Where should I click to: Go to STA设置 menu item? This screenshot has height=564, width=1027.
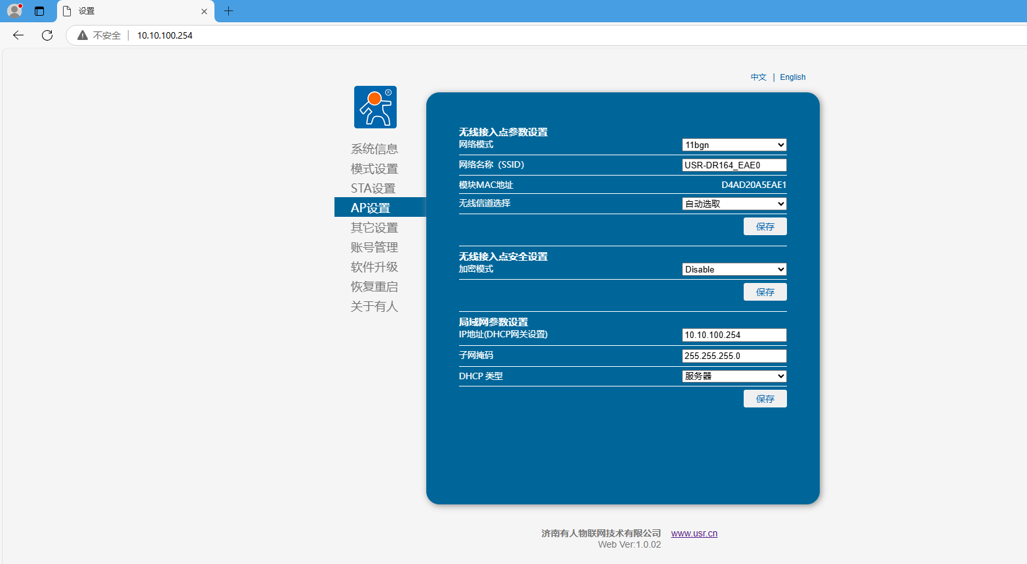[x=373, y=189]
